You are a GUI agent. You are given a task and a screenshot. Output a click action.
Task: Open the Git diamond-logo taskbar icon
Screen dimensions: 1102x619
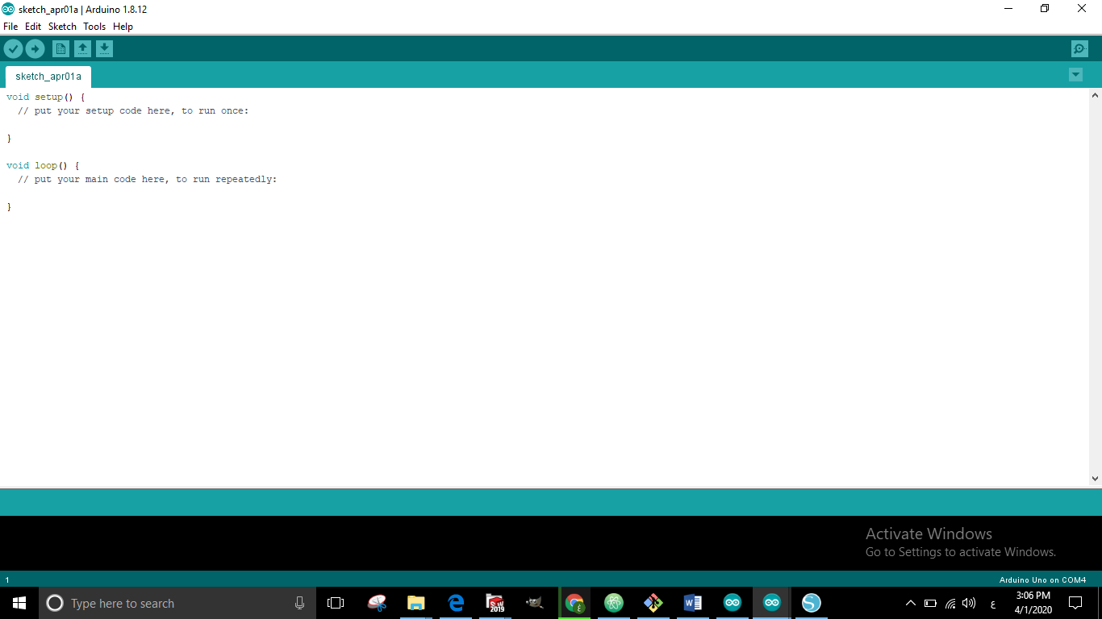(653, 603)
